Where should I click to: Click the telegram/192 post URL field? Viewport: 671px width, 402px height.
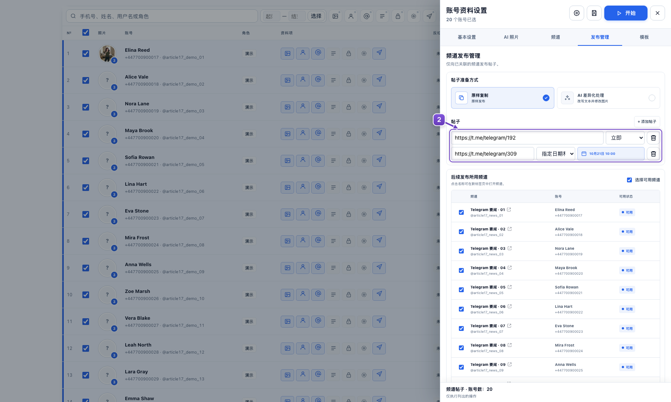pyautogui.click(x=527, y=138)
